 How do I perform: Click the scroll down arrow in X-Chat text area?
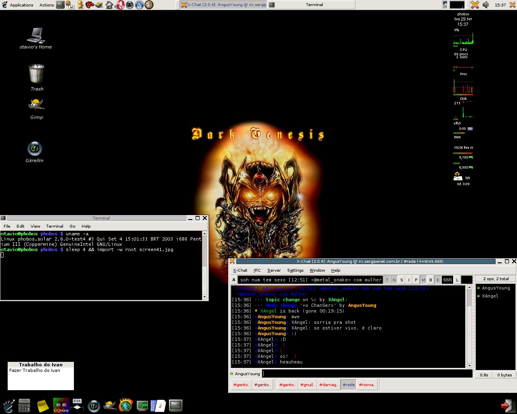click(x=469, y=365)
